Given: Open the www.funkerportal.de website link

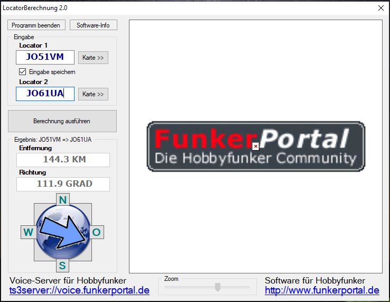Looking at the screenshot, I should point(322,290).
